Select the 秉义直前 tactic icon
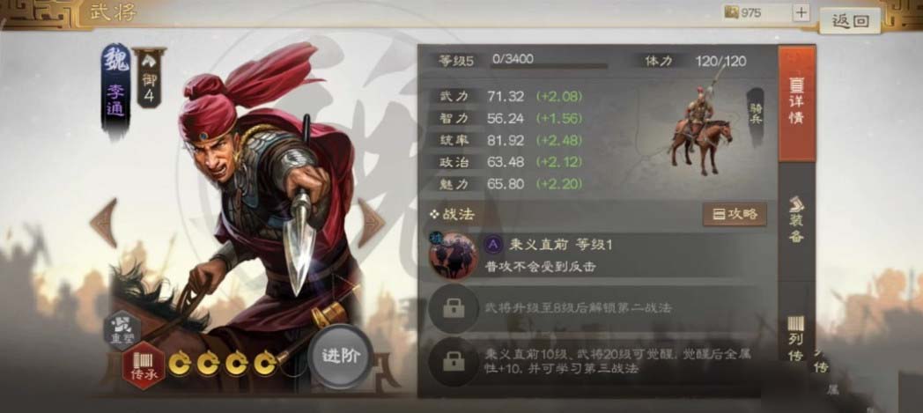 [x=454, y=255]
